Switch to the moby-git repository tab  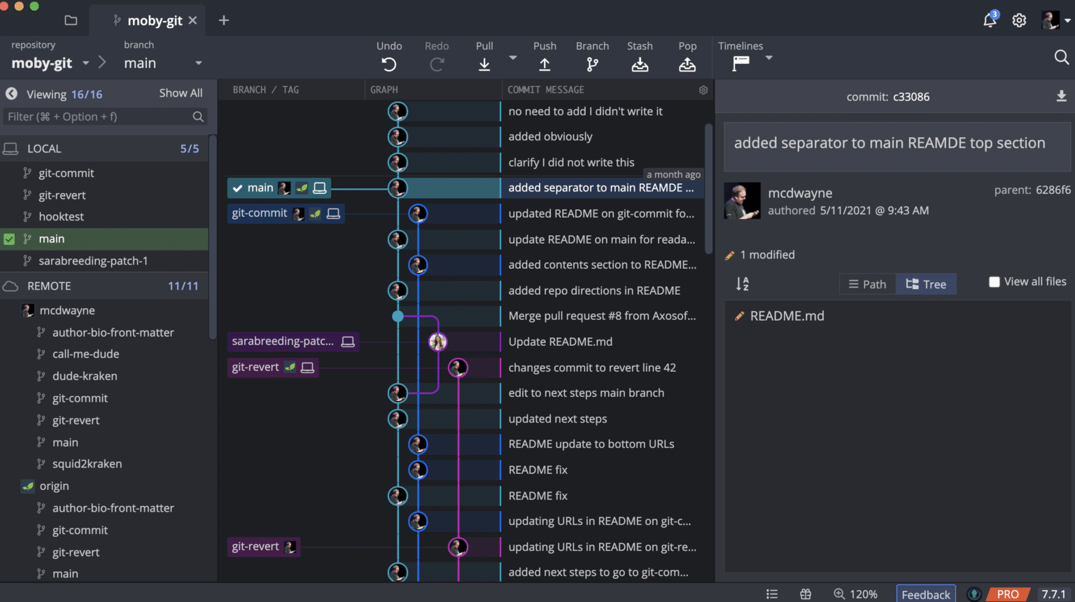(155, 20)
